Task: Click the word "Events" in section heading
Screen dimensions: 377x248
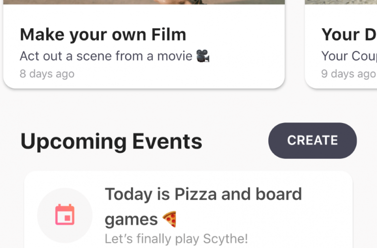Action: (x=167, y=141)
